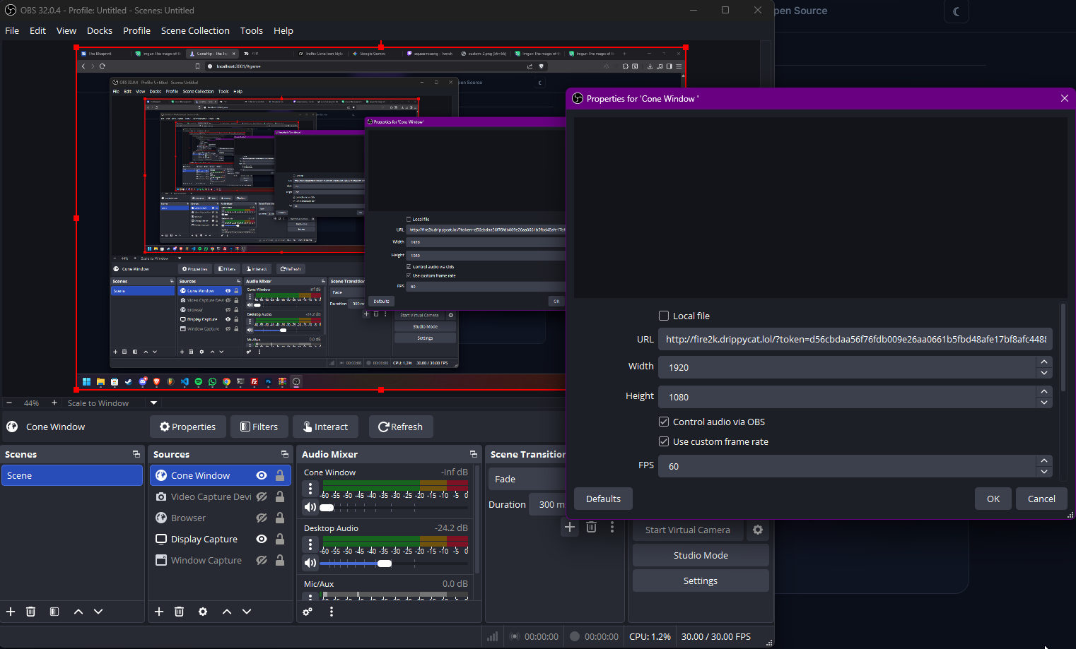1076x649 pixels.
Task: Open the Scale to Window zoom dropdown
Action: [153, 403]
